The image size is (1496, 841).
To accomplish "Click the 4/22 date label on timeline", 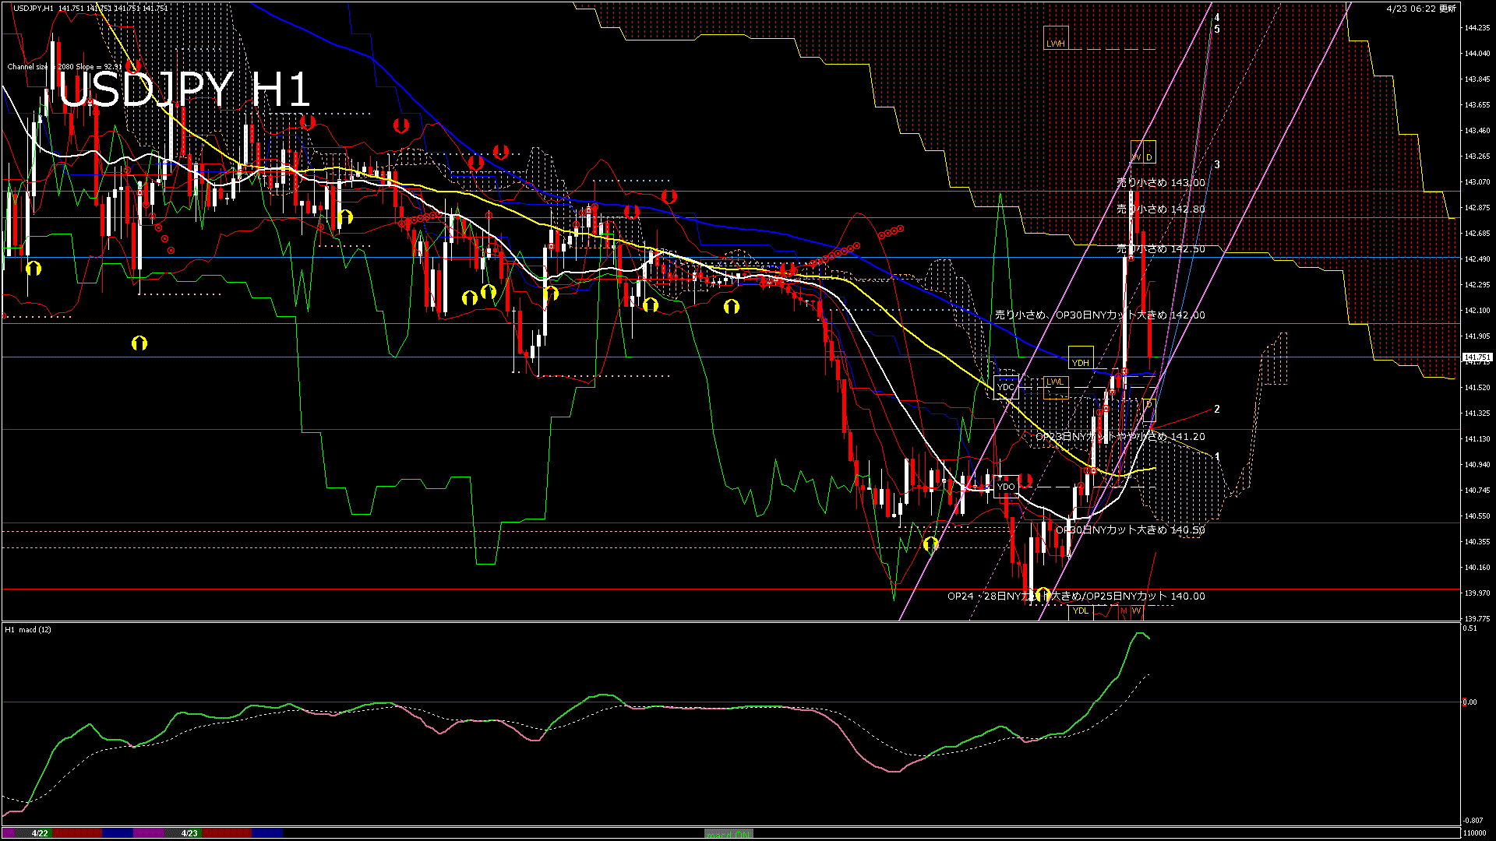I will point(41,833).
